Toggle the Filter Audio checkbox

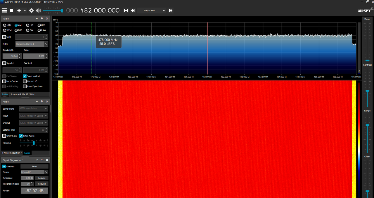(x=21, y=136)
